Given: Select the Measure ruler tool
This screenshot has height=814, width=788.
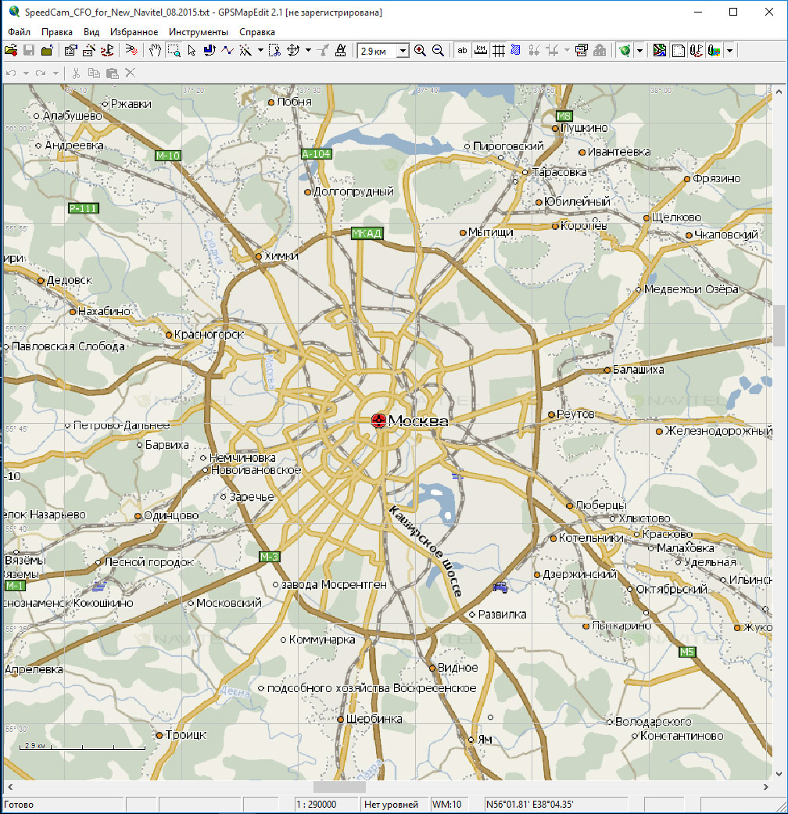Looking at the screenshot, I should tap(341, 50).
